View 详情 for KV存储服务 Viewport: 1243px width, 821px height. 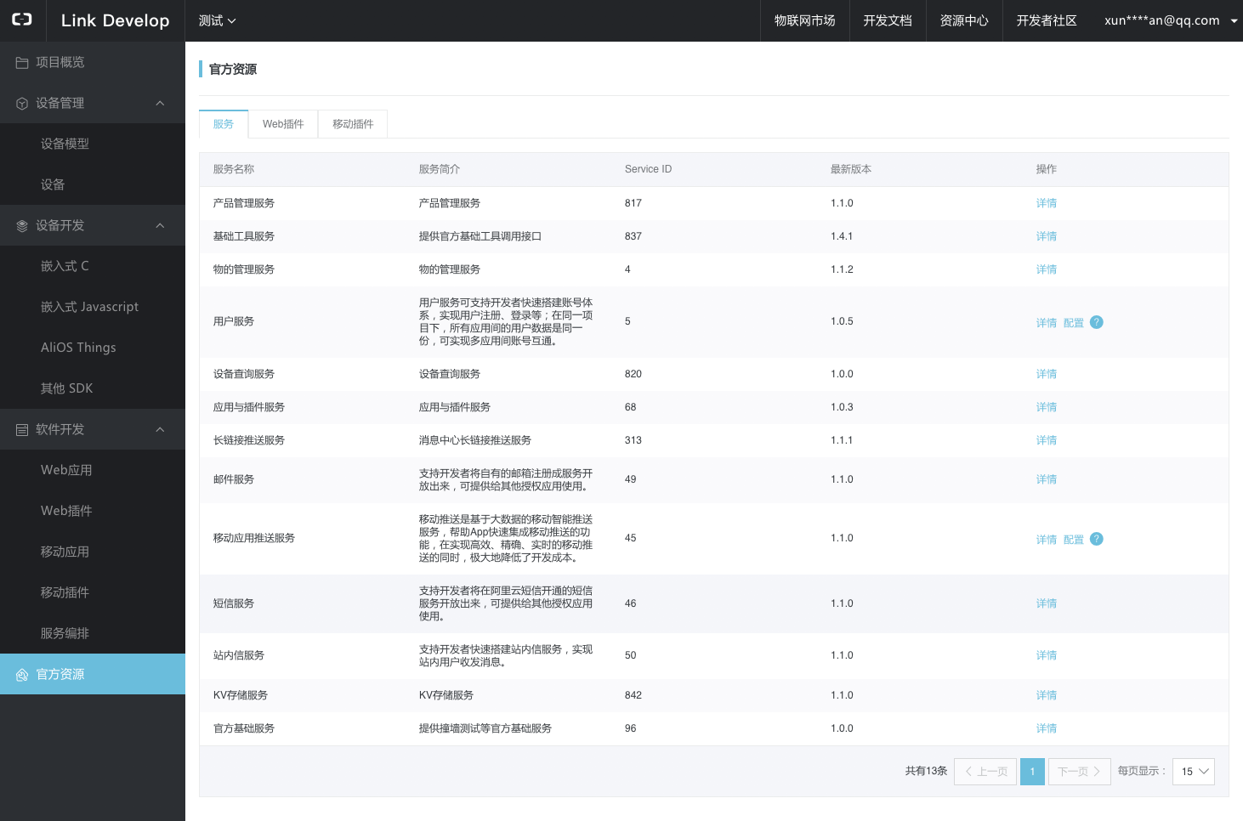click(1047, 696)
